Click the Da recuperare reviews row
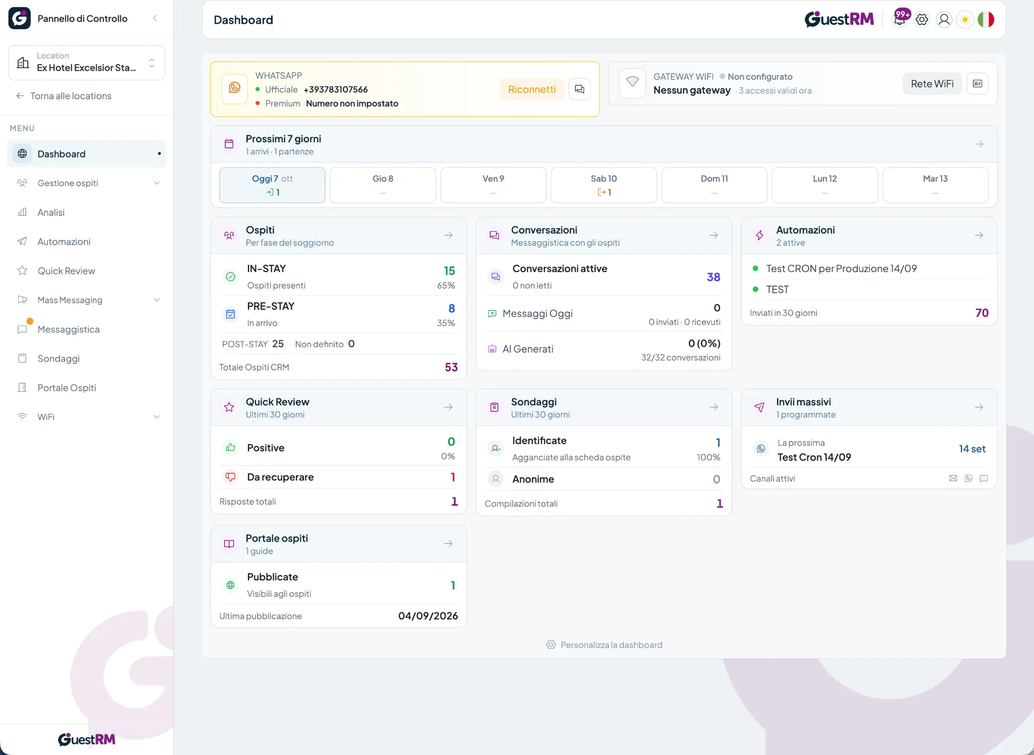Screen dimensions: 1034x755 [339, 477]
